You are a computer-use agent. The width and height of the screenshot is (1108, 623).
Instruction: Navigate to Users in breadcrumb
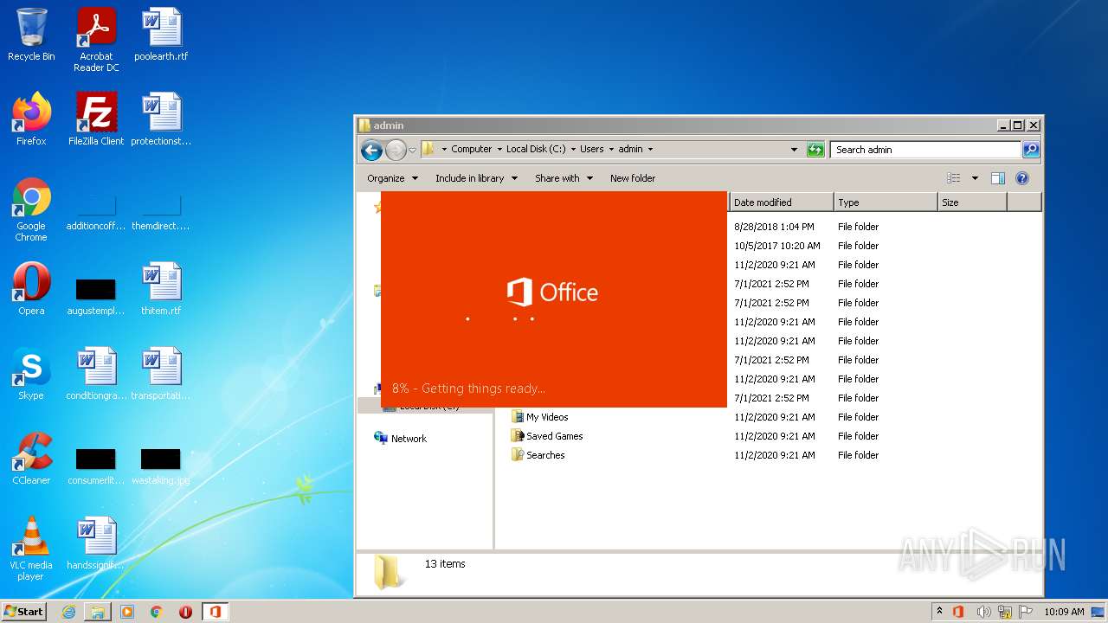pos(591,150)
